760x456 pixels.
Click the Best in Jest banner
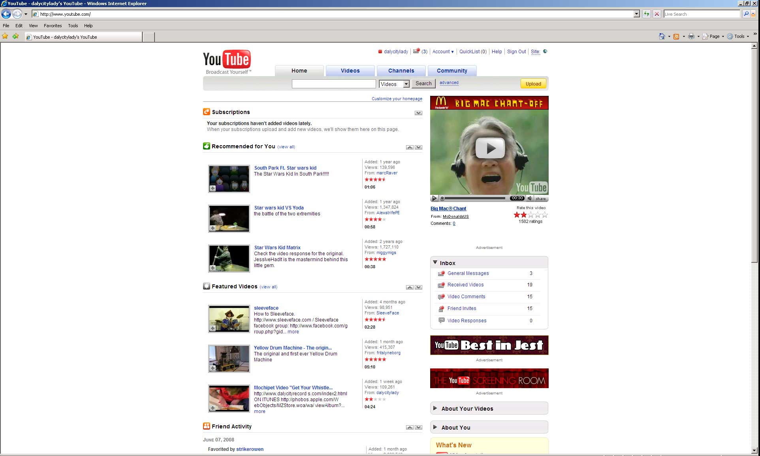[x=489, y=345]
